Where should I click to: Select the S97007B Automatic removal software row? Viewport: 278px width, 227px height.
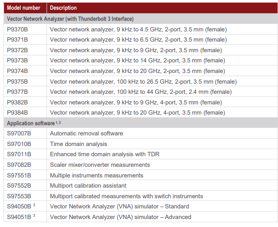coord(141,133)
